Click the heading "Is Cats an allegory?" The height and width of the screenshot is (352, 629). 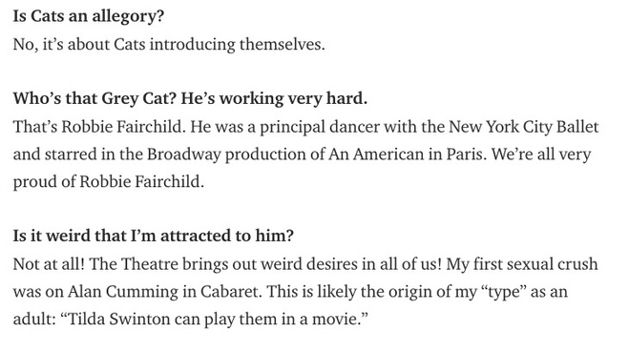[89, 17]
